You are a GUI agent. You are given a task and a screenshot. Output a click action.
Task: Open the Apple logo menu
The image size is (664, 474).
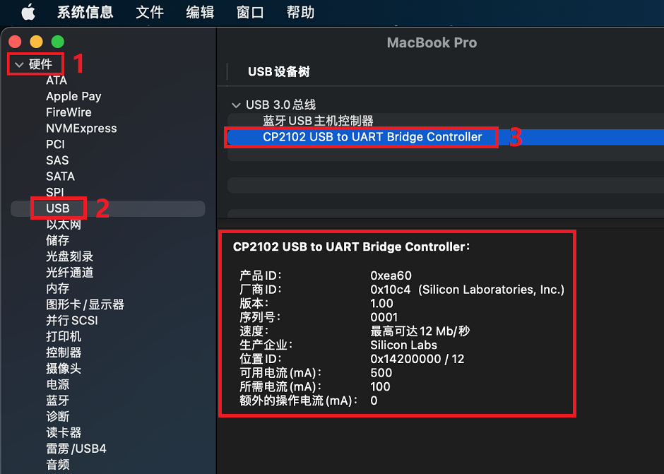coord(28,12)
